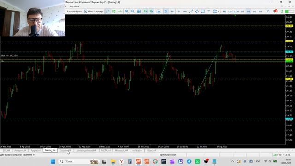
Task: Select the Fibonacci retracement tool
Action: point(203,12)
